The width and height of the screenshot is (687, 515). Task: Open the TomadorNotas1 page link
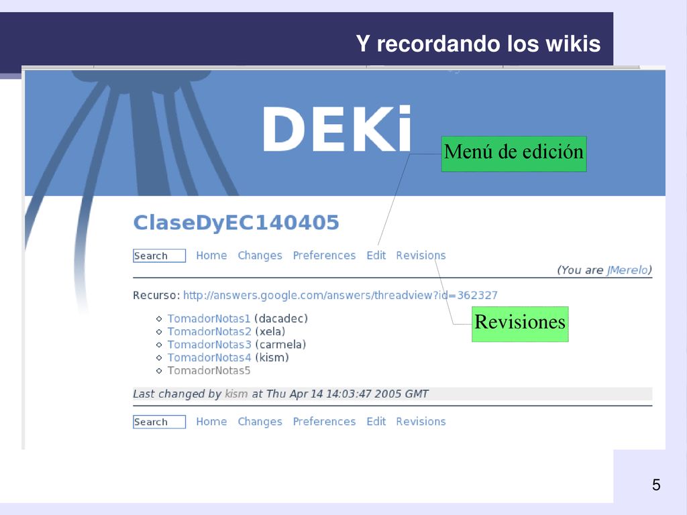pyautogui.click(x=209, y=319)
